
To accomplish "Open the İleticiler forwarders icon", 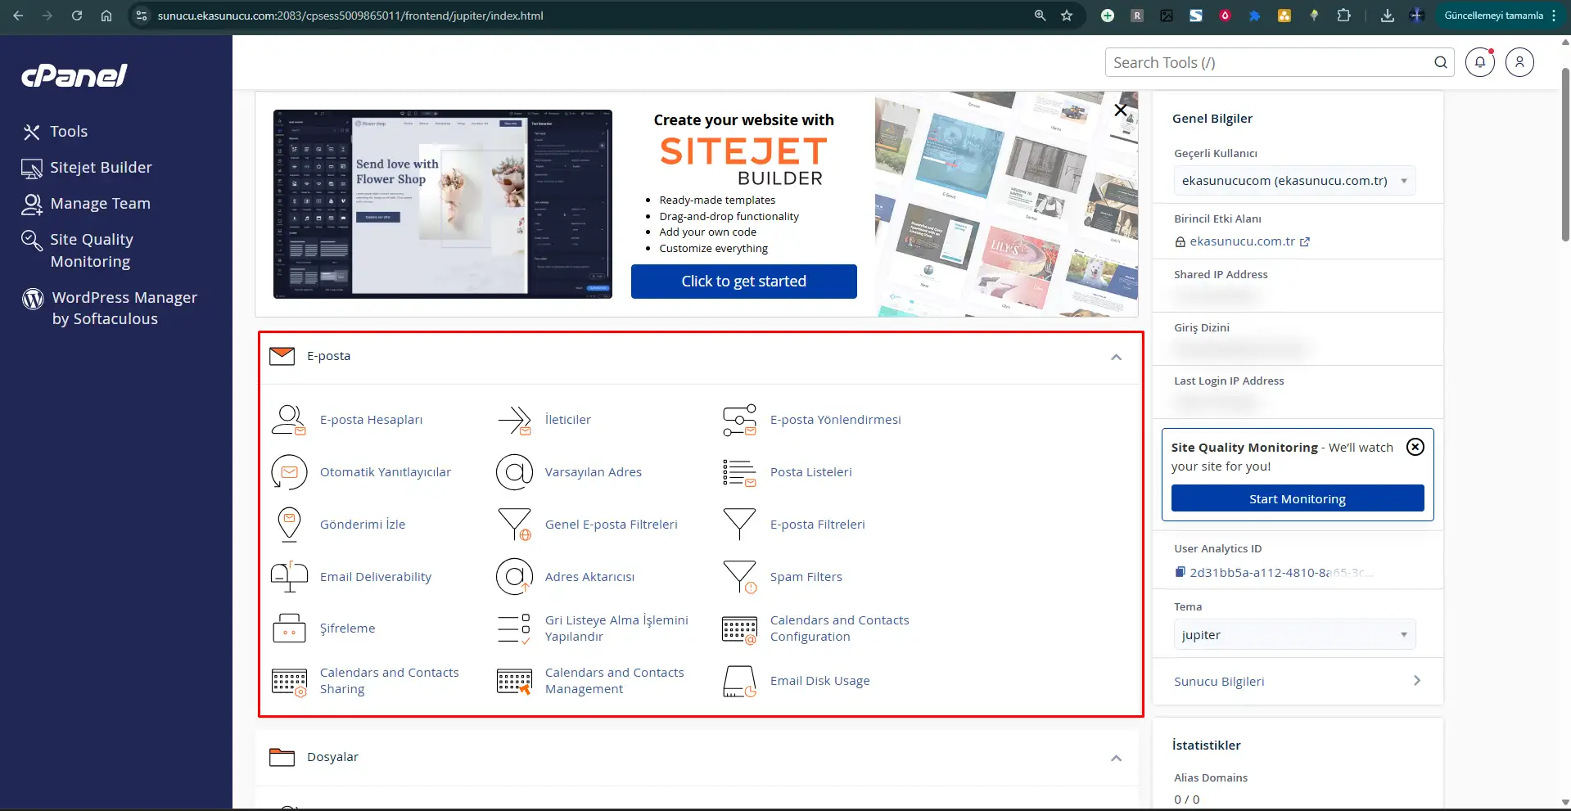I will [x=514, y=420].
